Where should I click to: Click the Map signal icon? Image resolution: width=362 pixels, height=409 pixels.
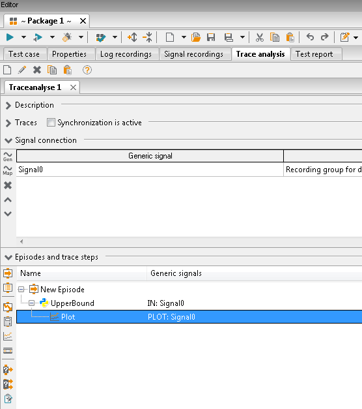8,170
